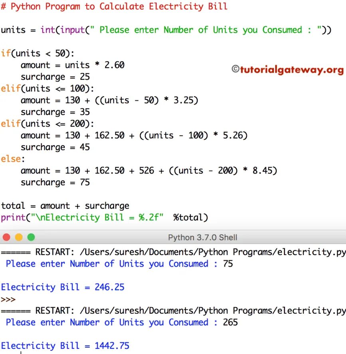Screen dimensions: 346x354
Task: Click the 'else:' keyword line
Action: [x=13, y=159]
